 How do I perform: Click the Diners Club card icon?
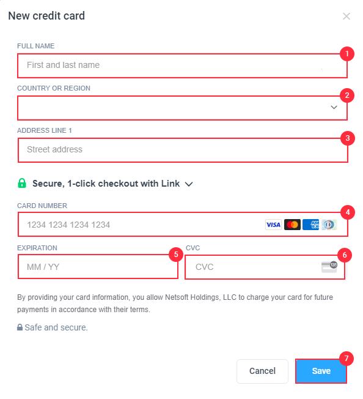click(329, 225)
